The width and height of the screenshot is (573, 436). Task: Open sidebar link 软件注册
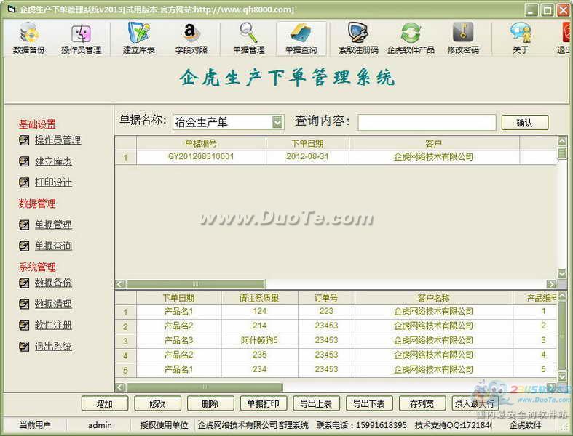click(x=53, y=325)
